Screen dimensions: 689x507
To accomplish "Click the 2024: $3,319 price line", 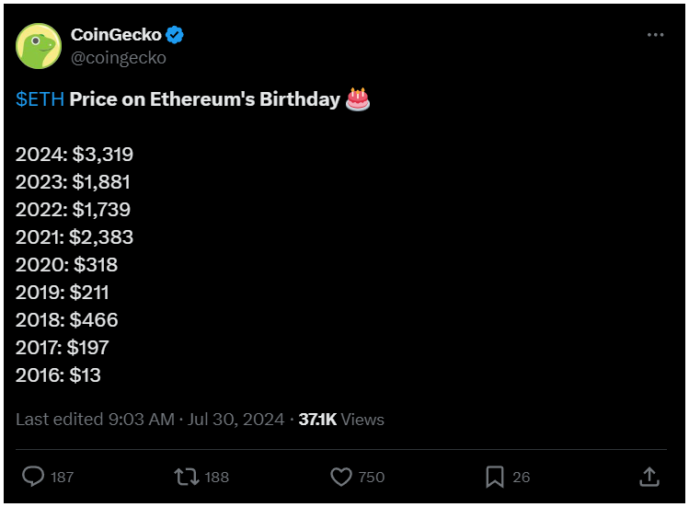I will 75,155.
